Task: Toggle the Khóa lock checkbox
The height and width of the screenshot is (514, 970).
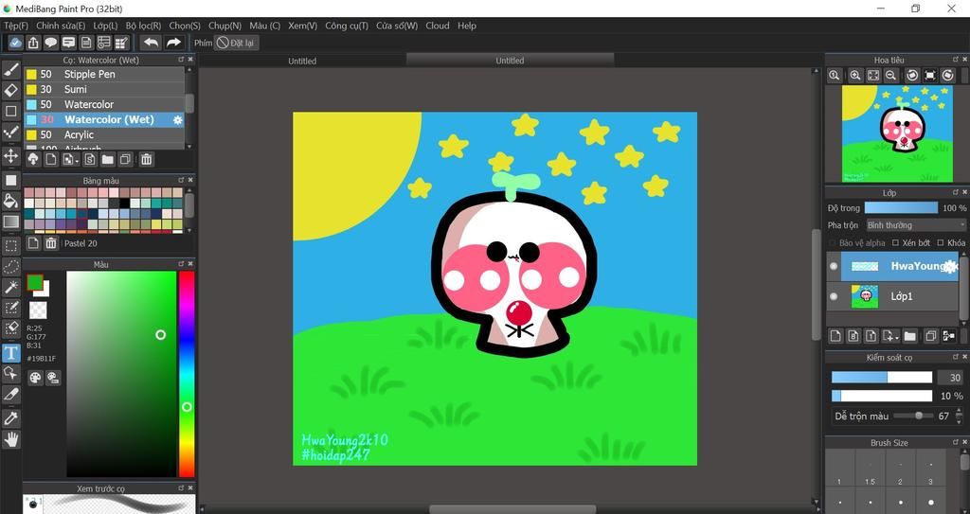Action: coord(941,243)
